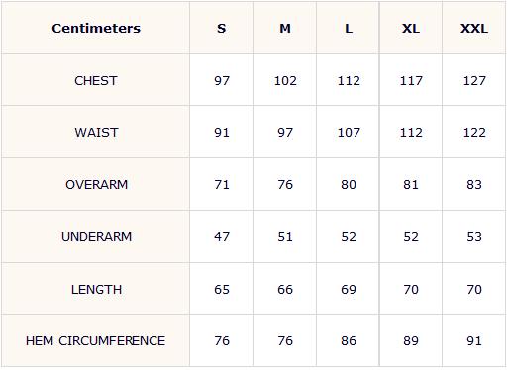
Task: Click the XL size column header
Action: (x=411, y=29)
